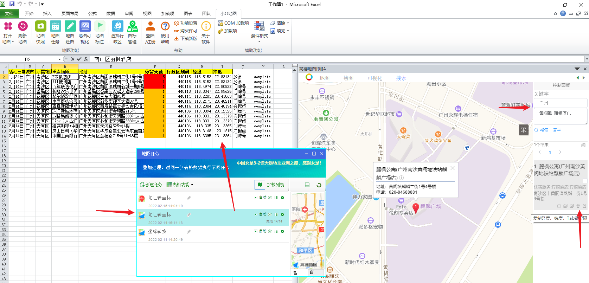The height and width of the screenshot is (283, 589).
Task: Click the Excel Help question mark icon
Action: click(563, 13)
